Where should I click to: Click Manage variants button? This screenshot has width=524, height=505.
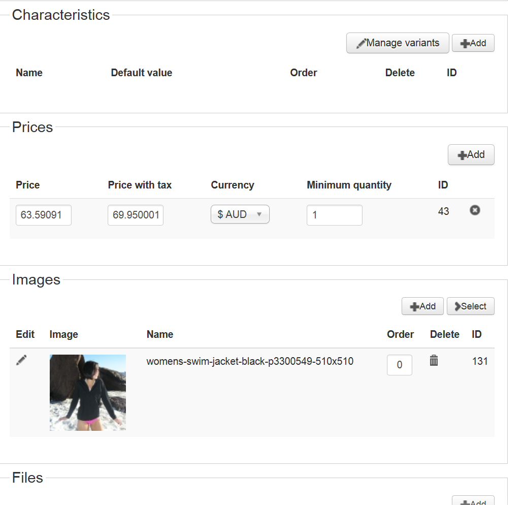(x=398, y=43)
